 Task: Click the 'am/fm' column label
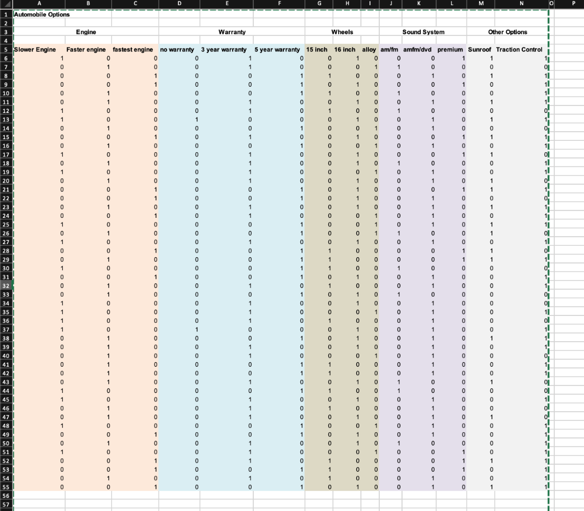(389, 50)
